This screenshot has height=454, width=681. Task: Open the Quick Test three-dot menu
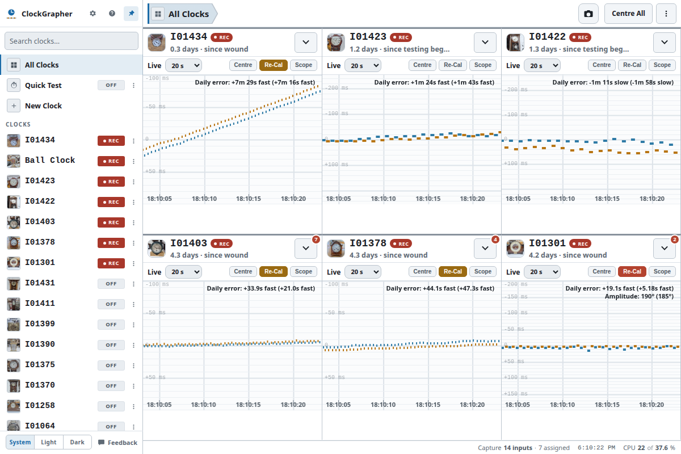(x=134, y=86)
